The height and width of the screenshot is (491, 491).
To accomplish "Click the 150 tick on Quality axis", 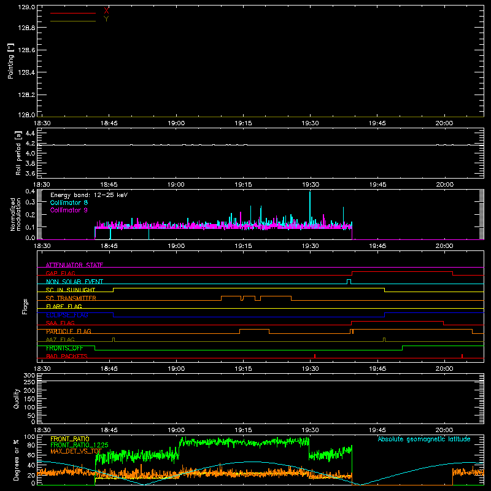I will (x=29, y=399).
